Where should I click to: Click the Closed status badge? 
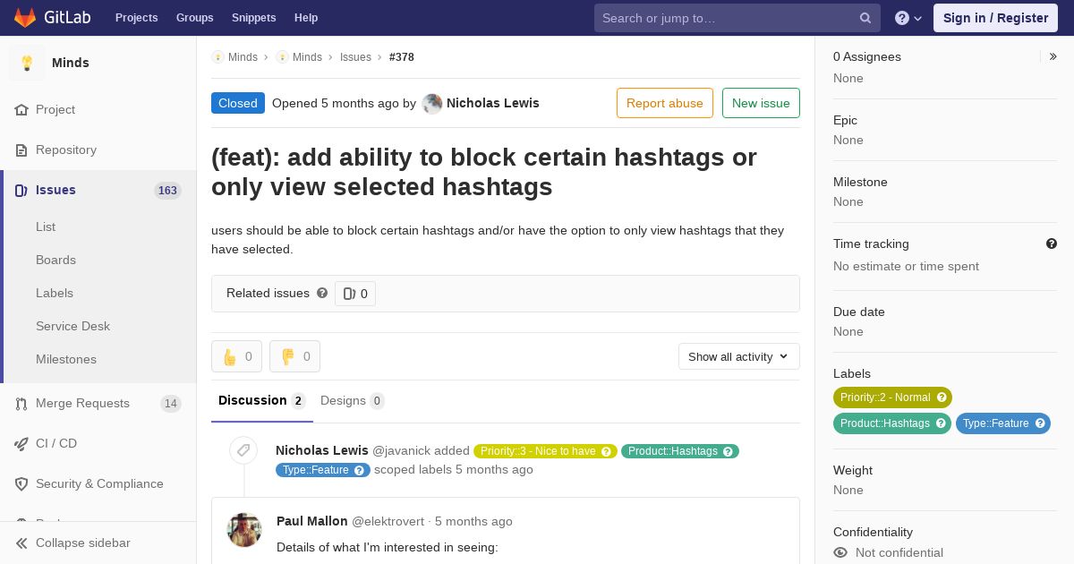[238, 103]
